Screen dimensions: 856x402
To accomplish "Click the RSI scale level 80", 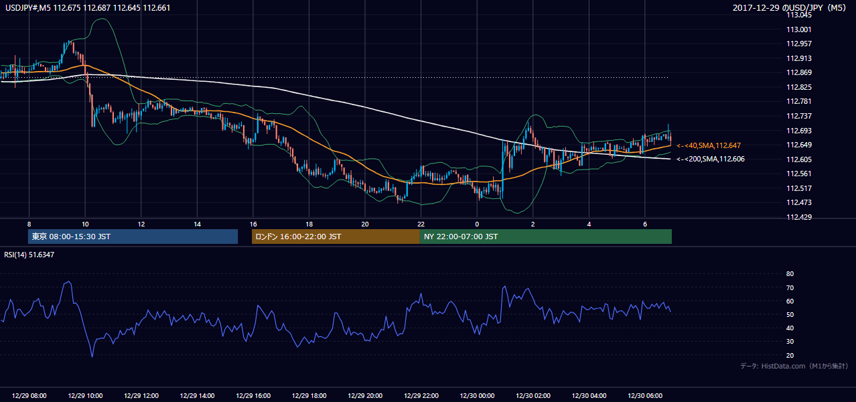I will pos(790,274).
